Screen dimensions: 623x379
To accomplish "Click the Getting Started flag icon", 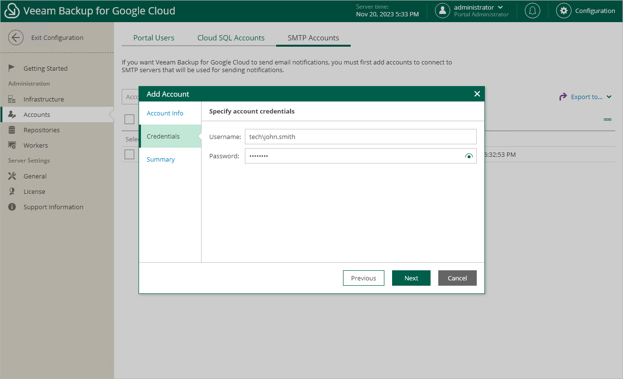I will (12, 68).
